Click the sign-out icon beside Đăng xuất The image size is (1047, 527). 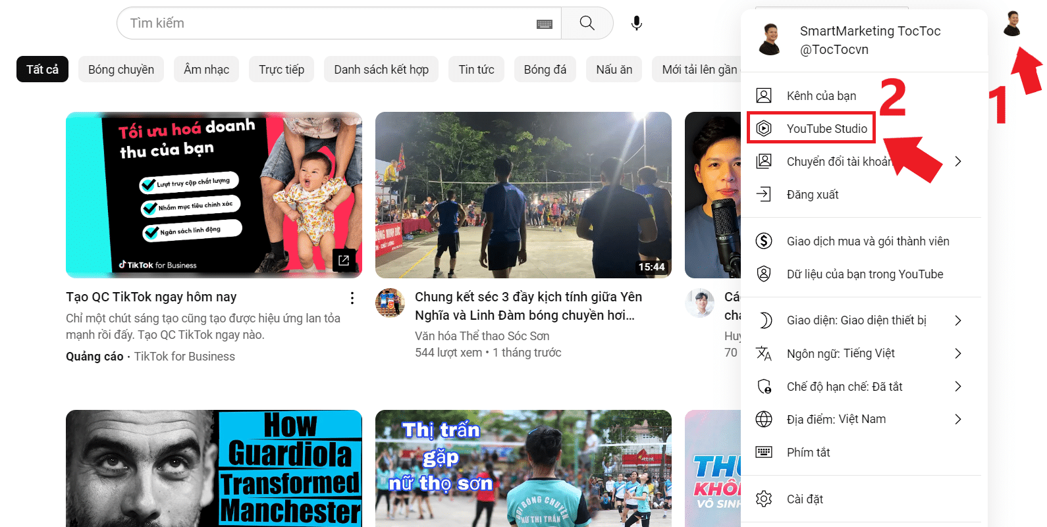coord(764,194)
